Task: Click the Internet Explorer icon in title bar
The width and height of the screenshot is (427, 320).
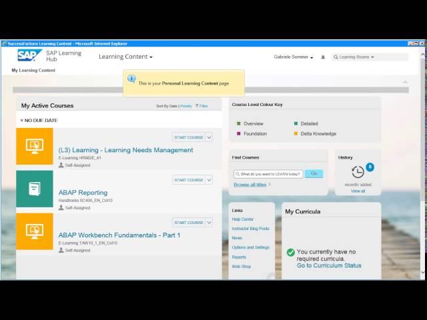Action: (4, 43)
